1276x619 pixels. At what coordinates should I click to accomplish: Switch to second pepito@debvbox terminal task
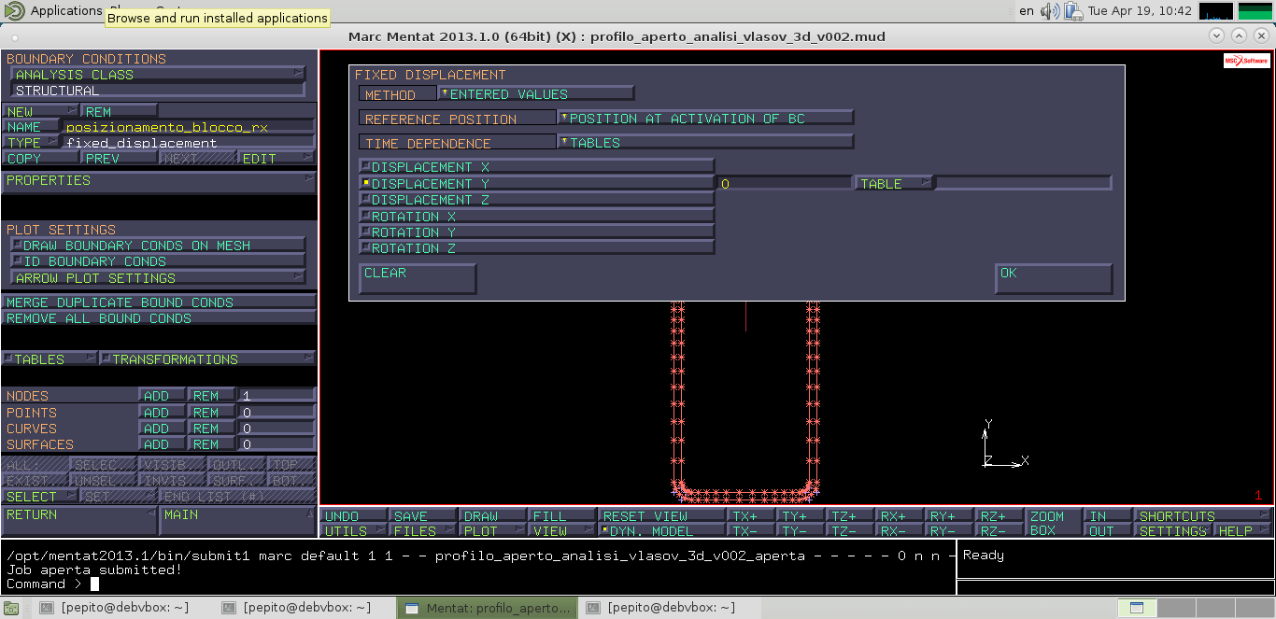[306, 608]
